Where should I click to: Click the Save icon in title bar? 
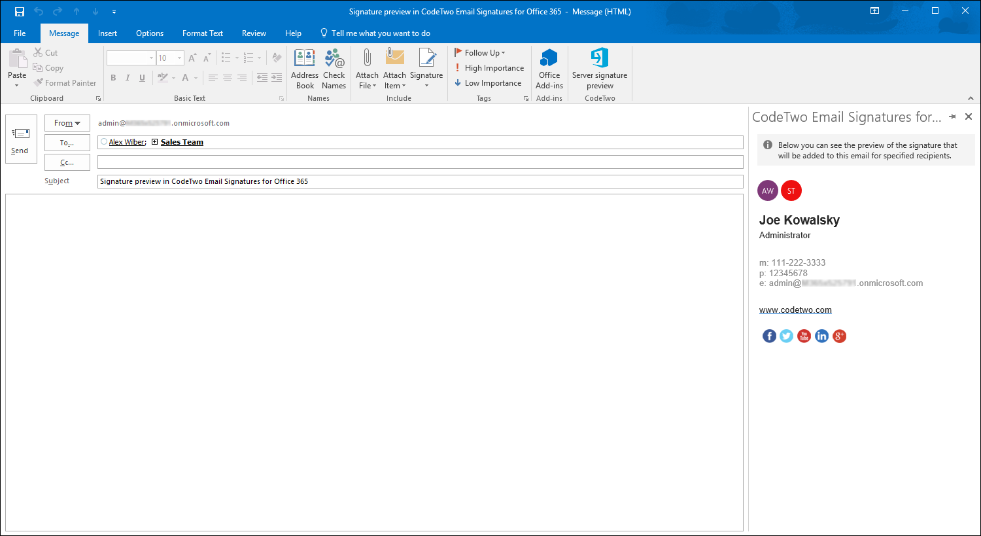coord(20,12)
